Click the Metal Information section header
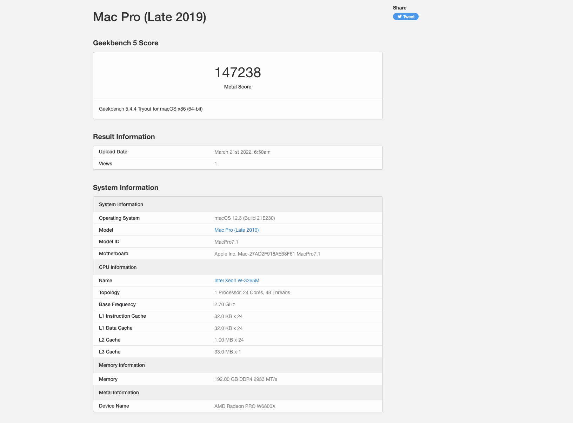573x423 pixels. point(119,392)
